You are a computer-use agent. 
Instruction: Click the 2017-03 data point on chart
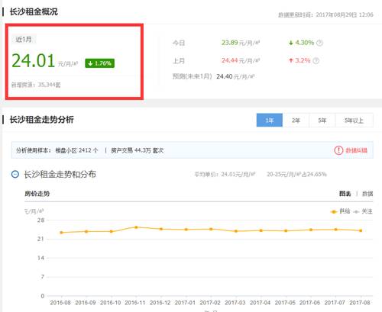click(x=236, y=231)
